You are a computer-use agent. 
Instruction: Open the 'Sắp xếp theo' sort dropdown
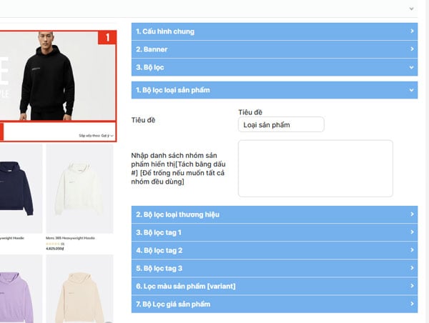coord(96,136)
